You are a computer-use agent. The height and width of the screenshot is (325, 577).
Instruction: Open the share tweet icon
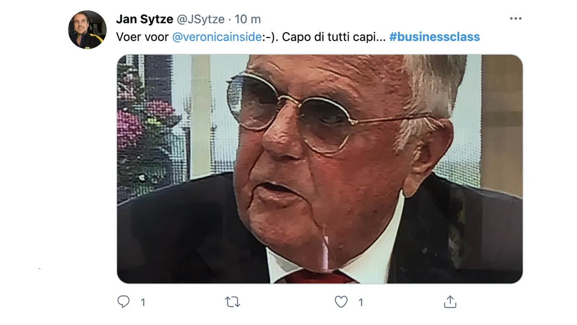(x=450, y=302)
